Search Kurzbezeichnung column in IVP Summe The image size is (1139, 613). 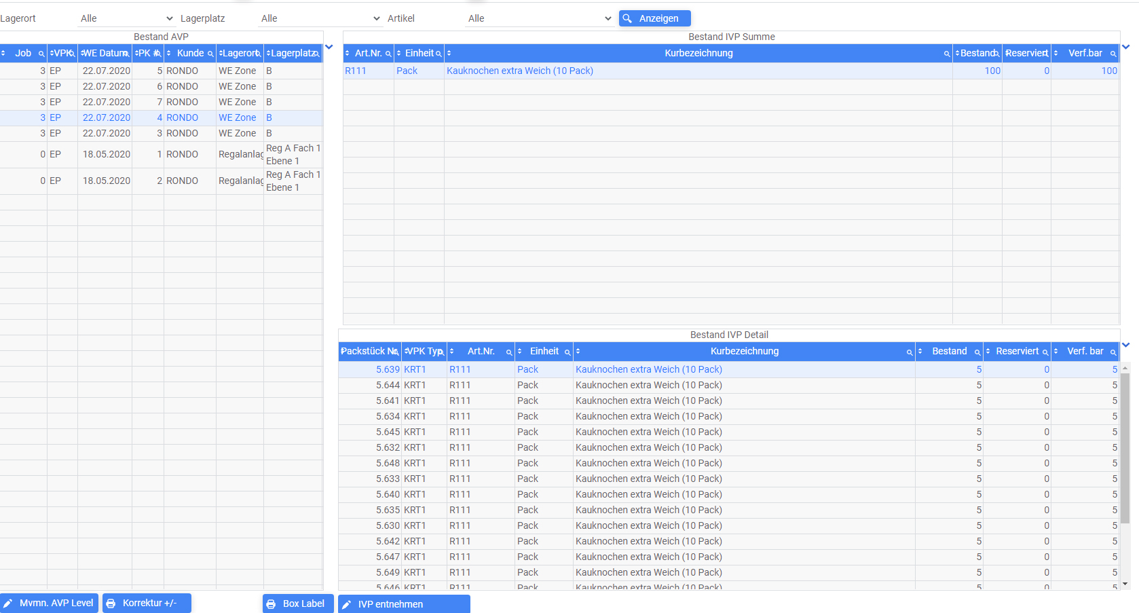[x=947, y=54]
